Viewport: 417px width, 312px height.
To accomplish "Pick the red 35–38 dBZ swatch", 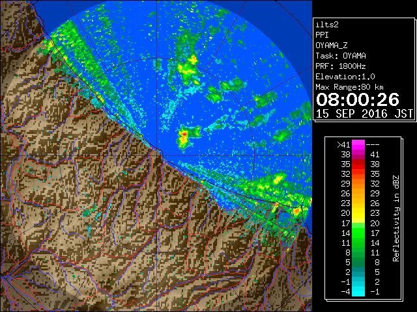I will [x=358, y=164].
